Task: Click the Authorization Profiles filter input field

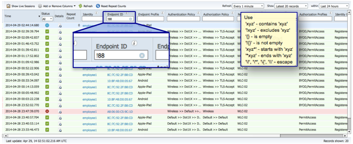Action: (x=315, y=19)
